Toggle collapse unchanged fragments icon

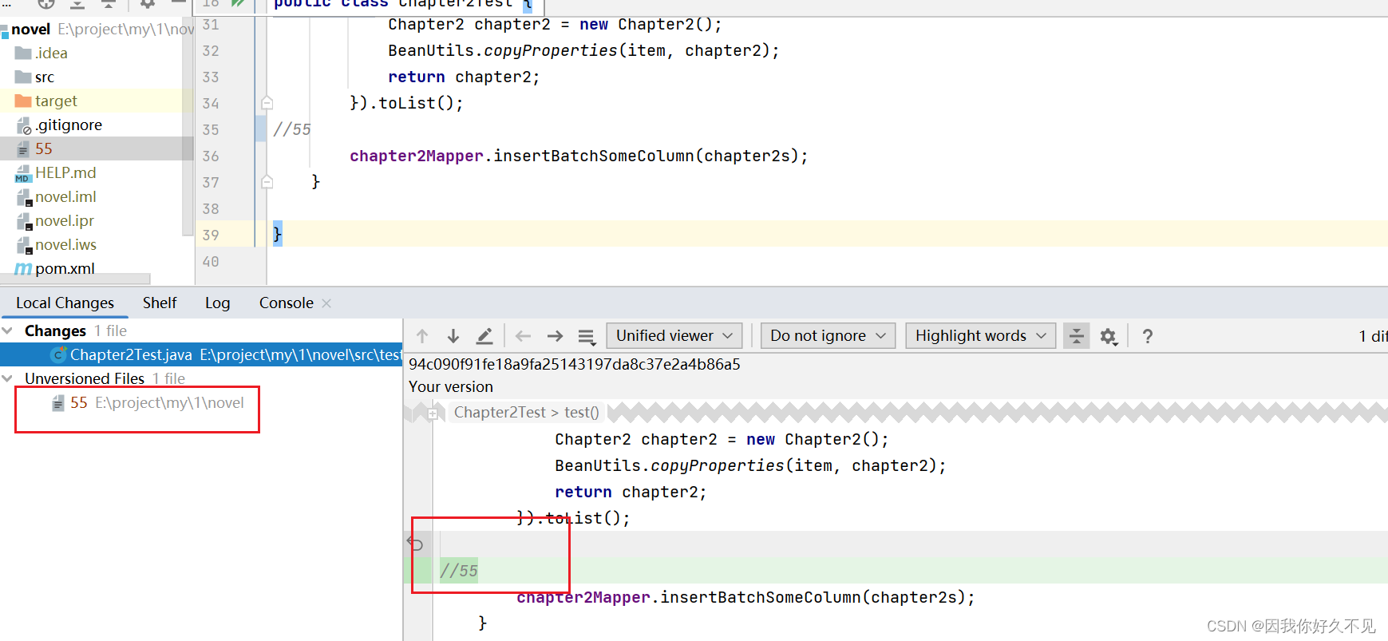point(1077,336)
